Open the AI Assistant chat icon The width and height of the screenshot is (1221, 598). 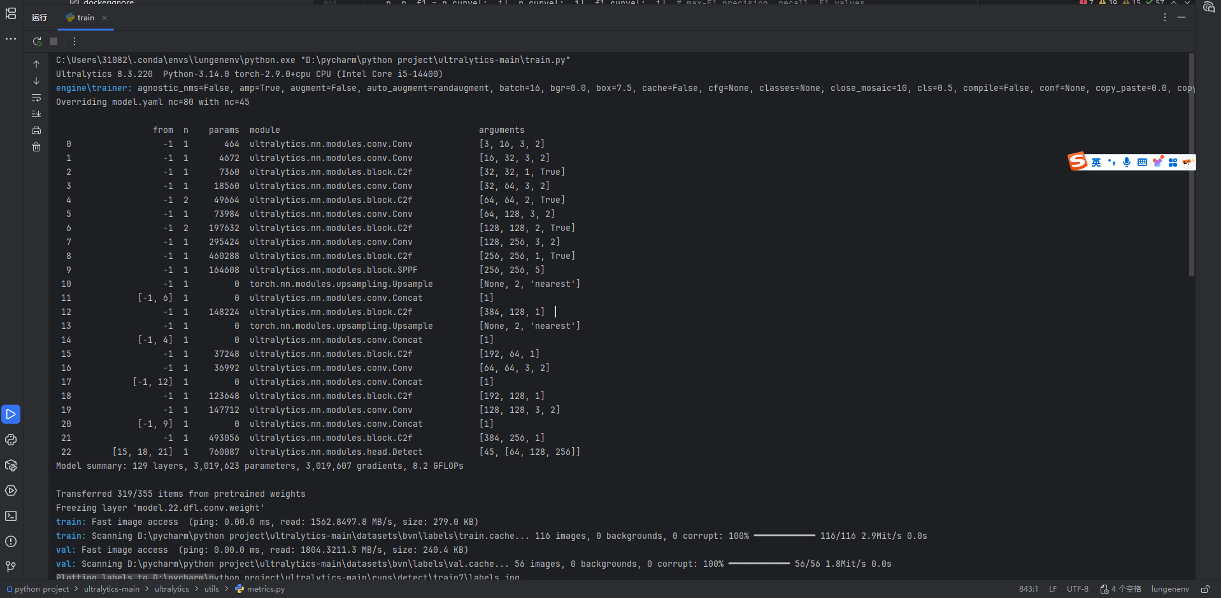pyautogui.click(x=1208, y=8)
